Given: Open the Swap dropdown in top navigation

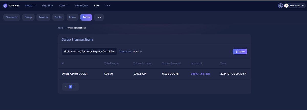Looking at the screenshot, I should click(30, 5).
